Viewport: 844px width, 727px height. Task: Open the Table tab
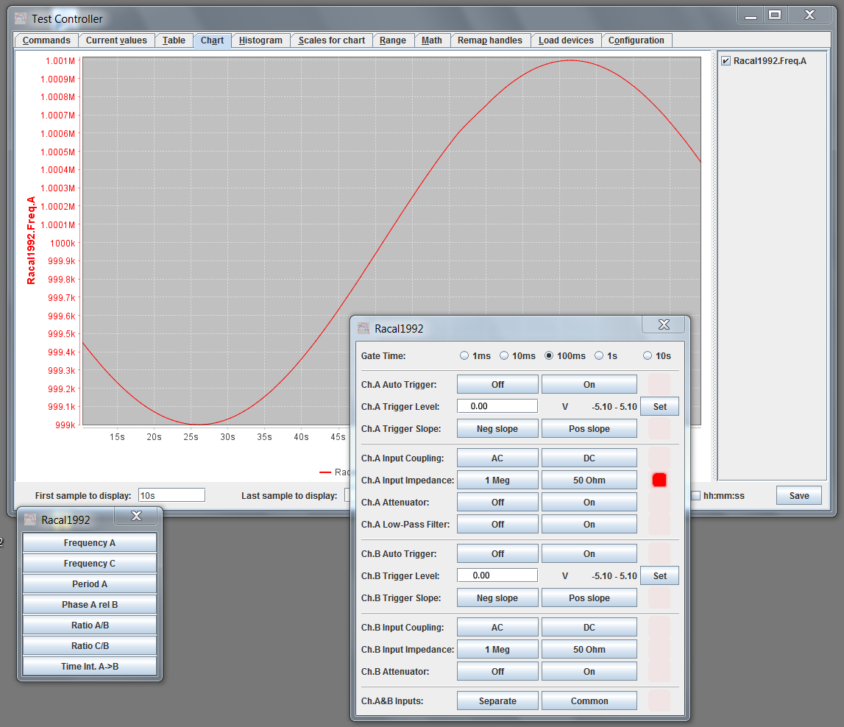pyautogui.click(x=174, y=40)
